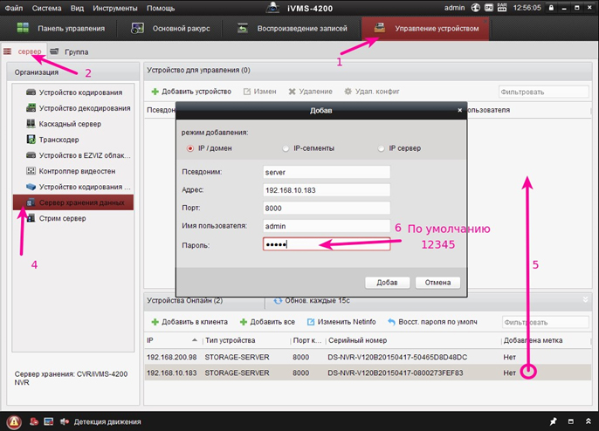
Task: Open the Инструменты menu
Action: 115,8
